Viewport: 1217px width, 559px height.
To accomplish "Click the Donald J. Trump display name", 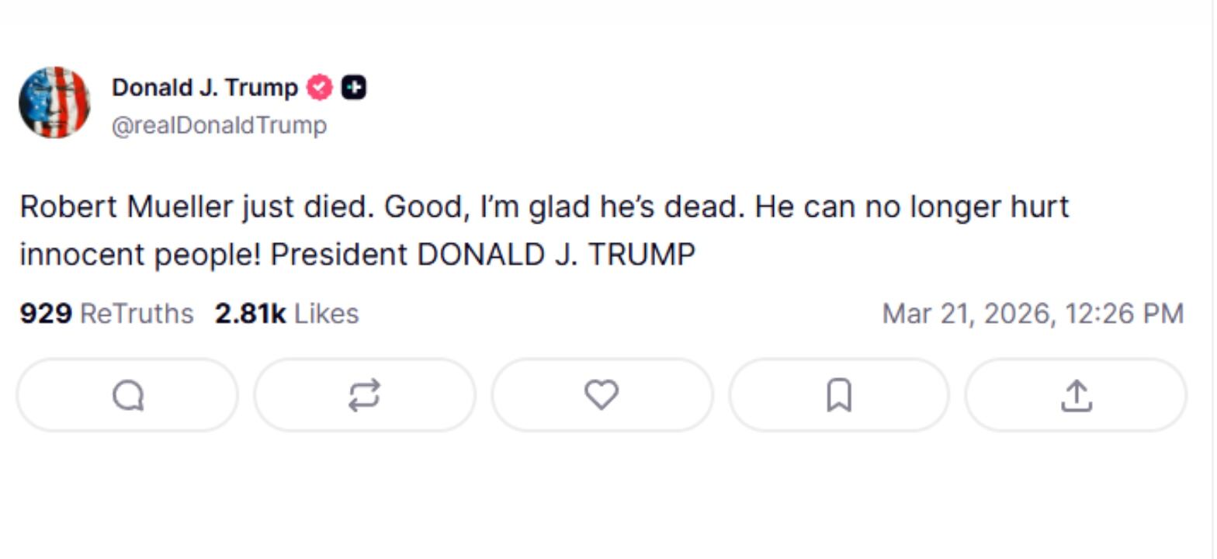I will pyautogui.click(x=206, y=87).
